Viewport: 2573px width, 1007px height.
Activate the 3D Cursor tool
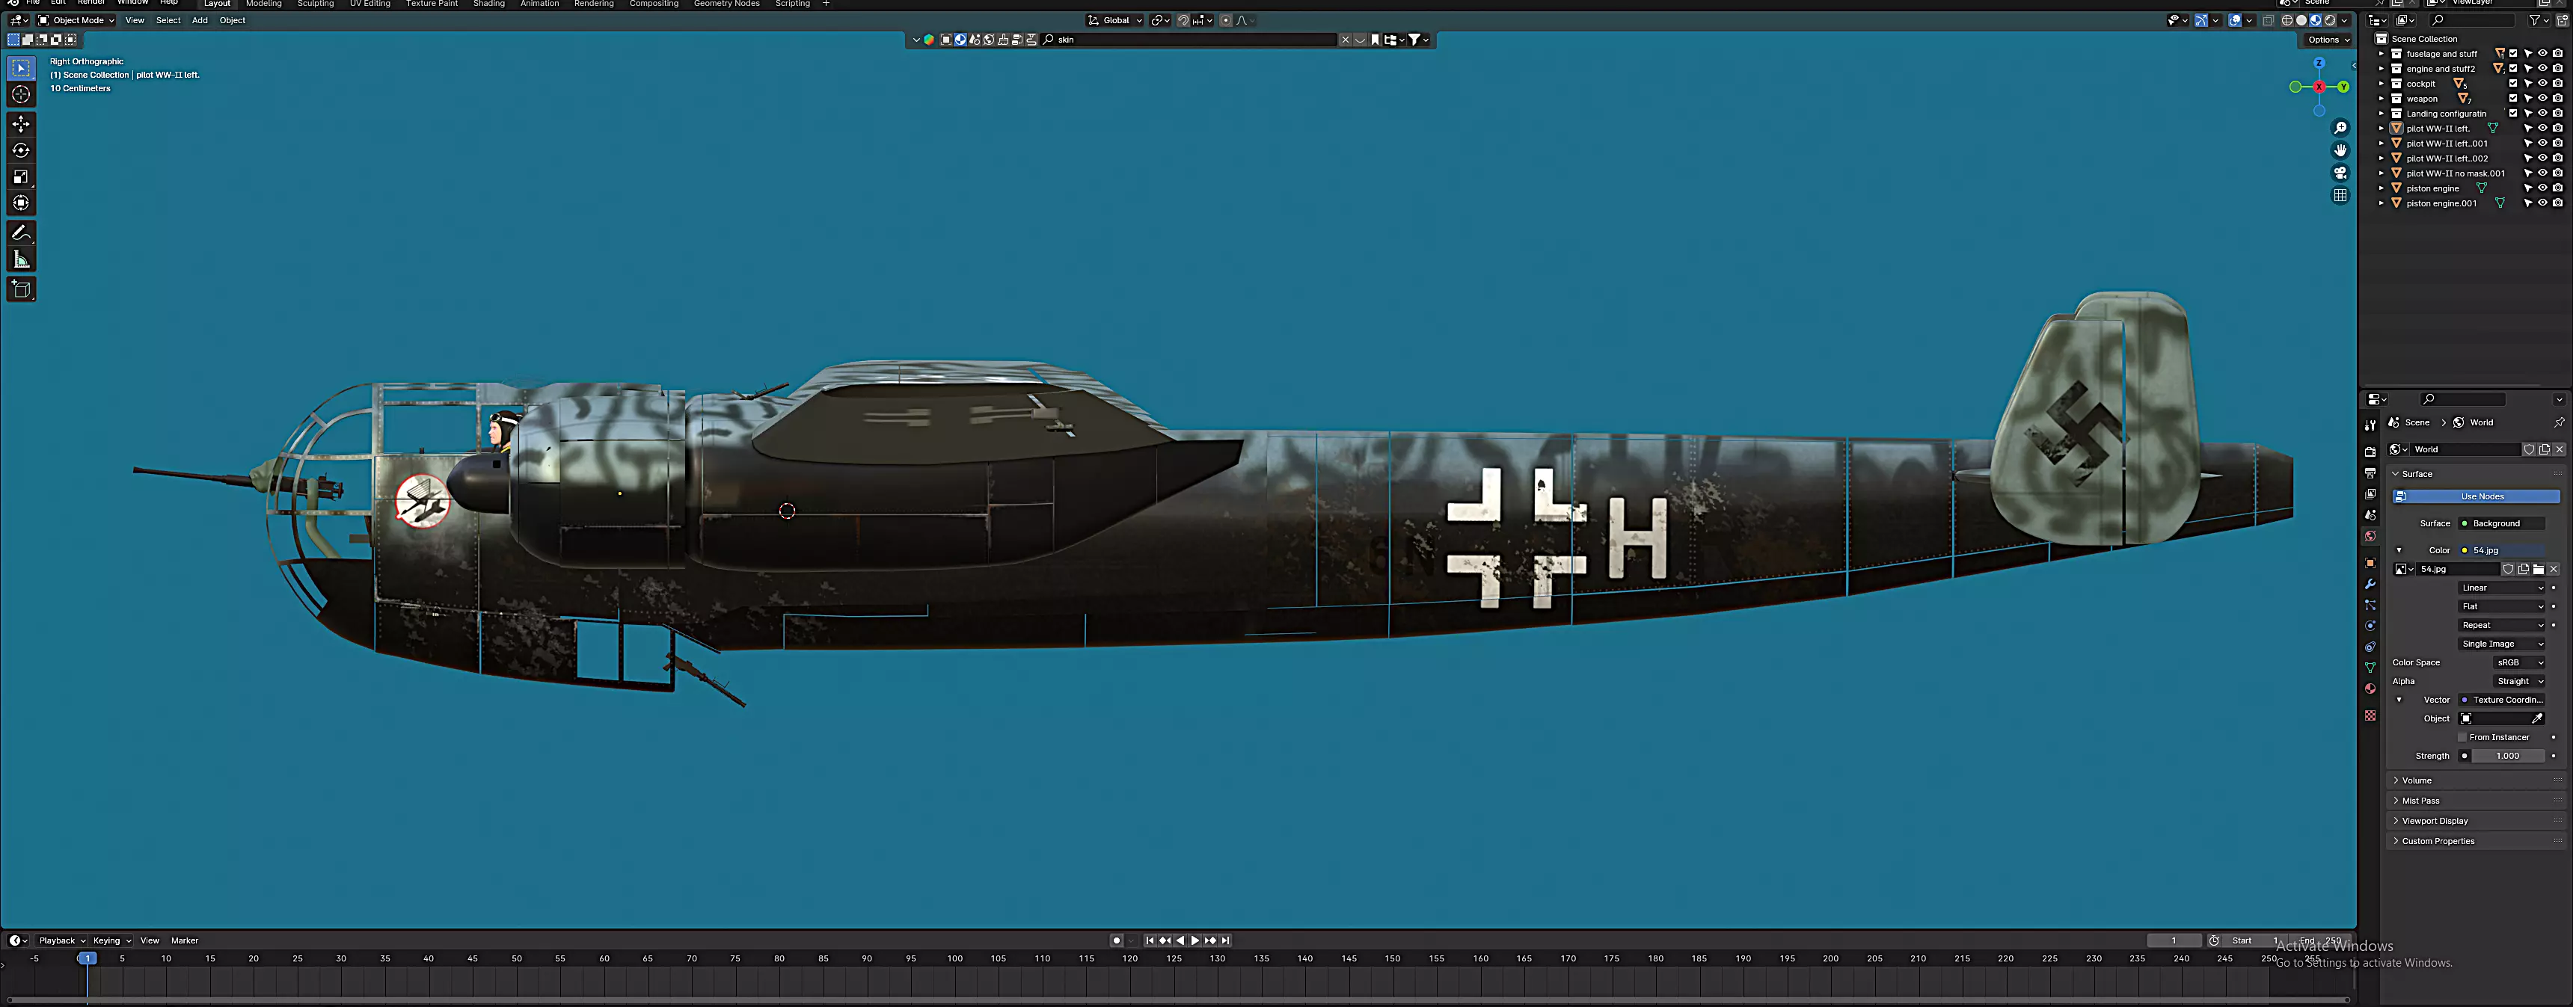click(x=21, y=93)
